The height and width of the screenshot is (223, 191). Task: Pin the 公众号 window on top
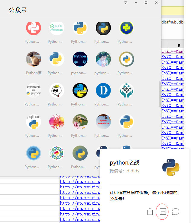point(125,2)
